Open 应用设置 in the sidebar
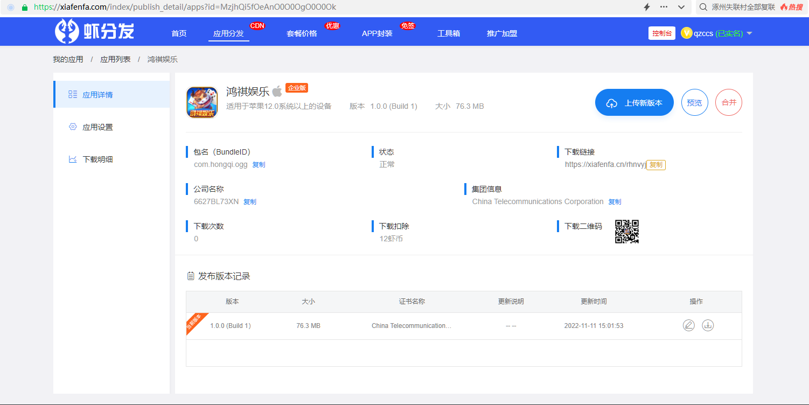This screenshot has height=405, width=809. point(97,127)
